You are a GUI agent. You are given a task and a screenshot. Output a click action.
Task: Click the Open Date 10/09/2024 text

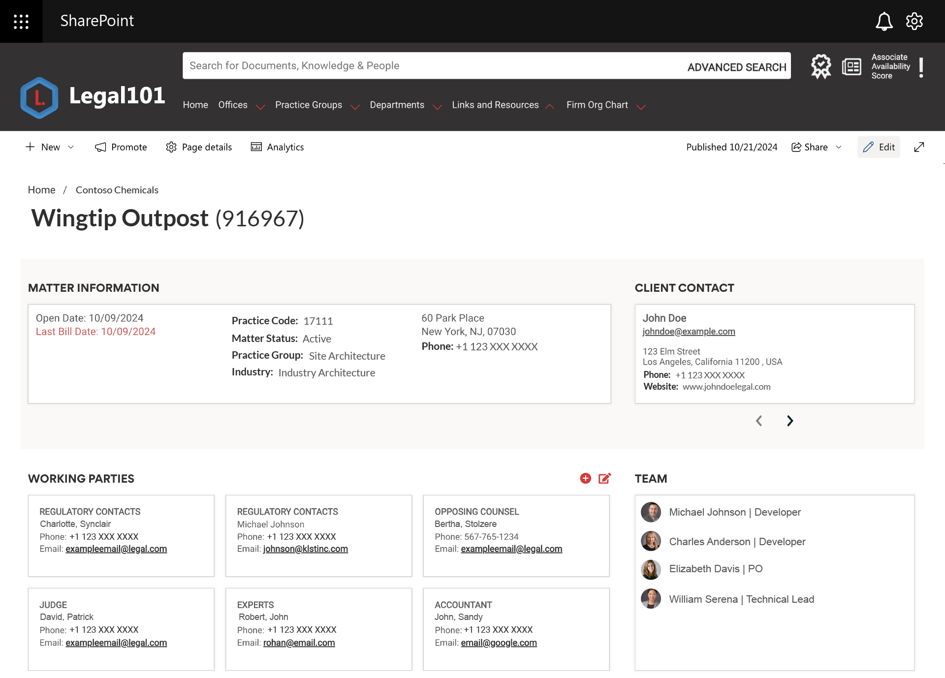(x=90, y=318)
